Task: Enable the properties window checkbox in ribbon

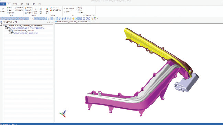Action: 77,8
